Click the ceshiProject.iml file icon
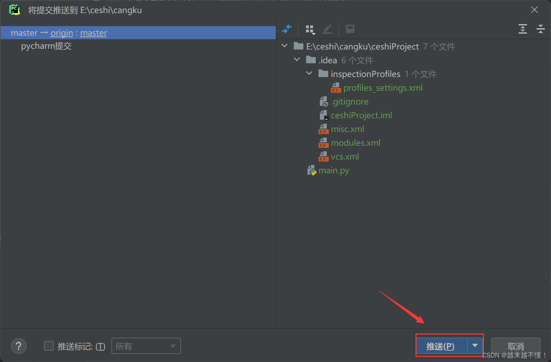The height and width of the screenshot is (362, 551). (x=324, y=116)
